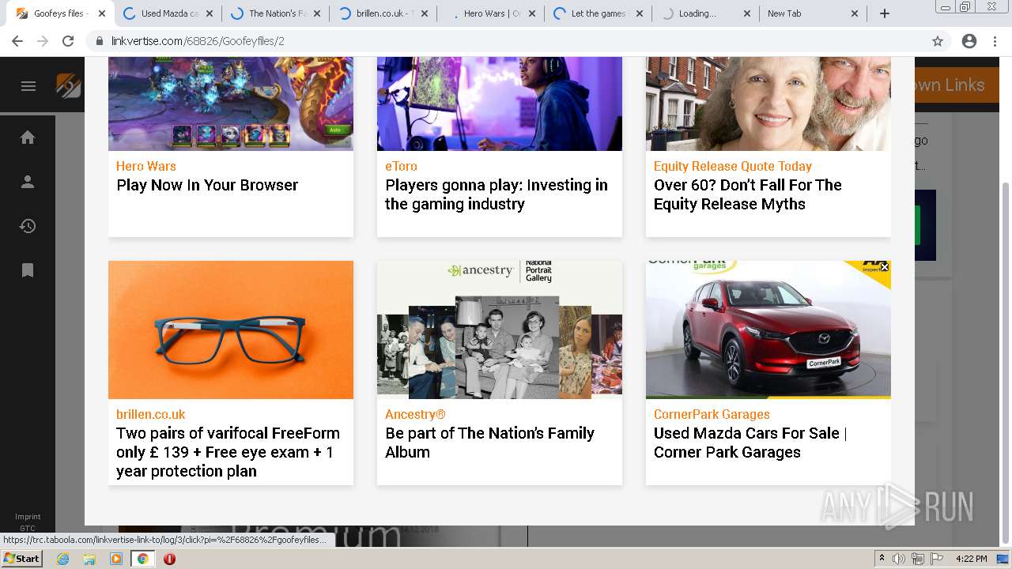Open the Chrome three-dot menu

tap(995, 41)
